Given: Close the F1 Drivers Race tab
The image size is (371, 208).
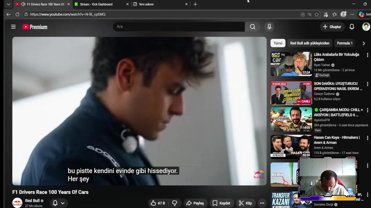Looking at the screenshot, I should pyautogui.click(x=68, y=4).
